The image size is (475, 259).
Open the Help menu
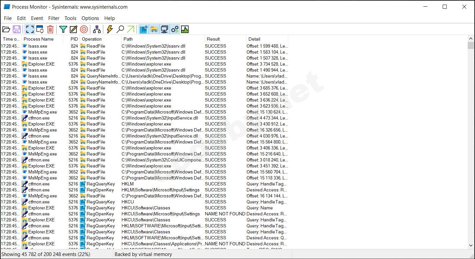110,18
